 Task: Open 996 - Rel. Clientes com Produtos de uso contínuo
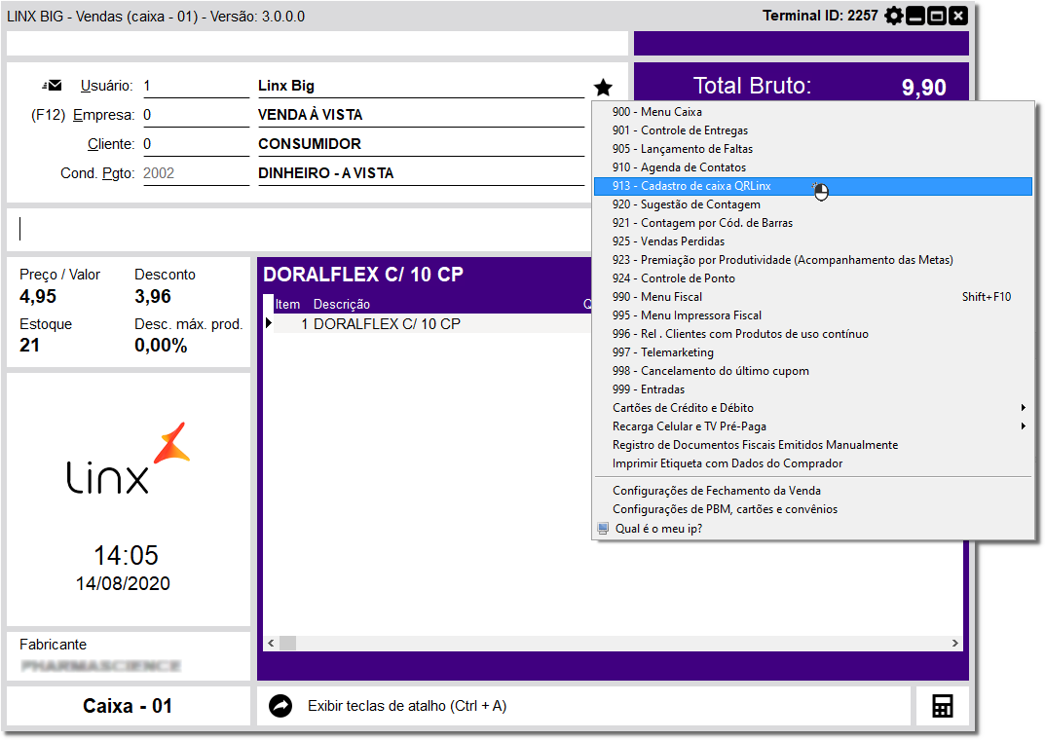(812, 334)
